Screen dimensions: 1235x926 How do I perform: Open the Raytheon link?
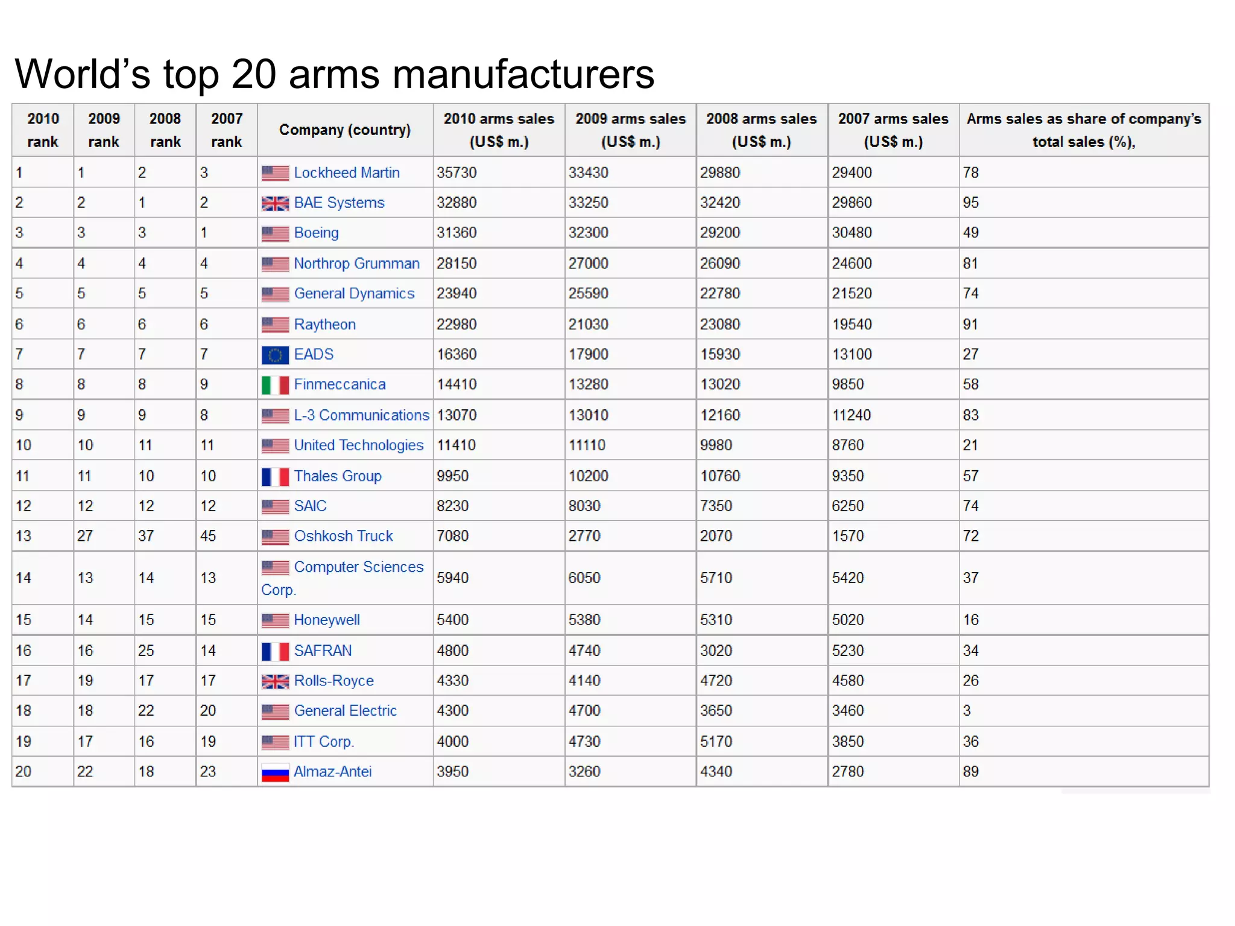[x=324, y=324]
